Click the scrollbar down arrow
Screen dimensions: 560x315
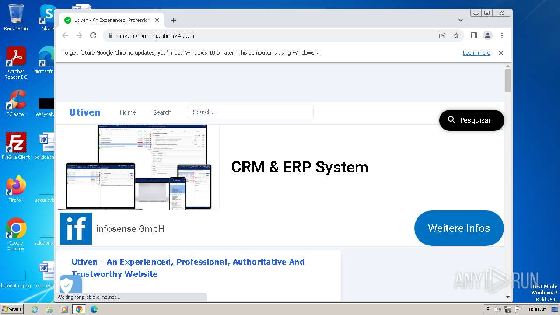[x=508, y=297]
